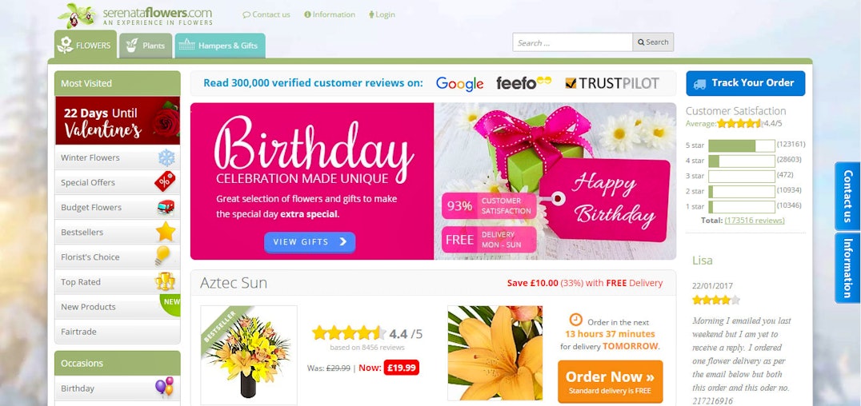Click the Bestsellers gold star icon
This screenshot has height=406, width=861.
point(166,232)
